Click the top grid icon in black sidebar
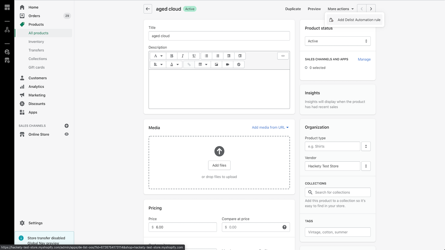This screenshot has width=445, height=250. click(7, 7)
